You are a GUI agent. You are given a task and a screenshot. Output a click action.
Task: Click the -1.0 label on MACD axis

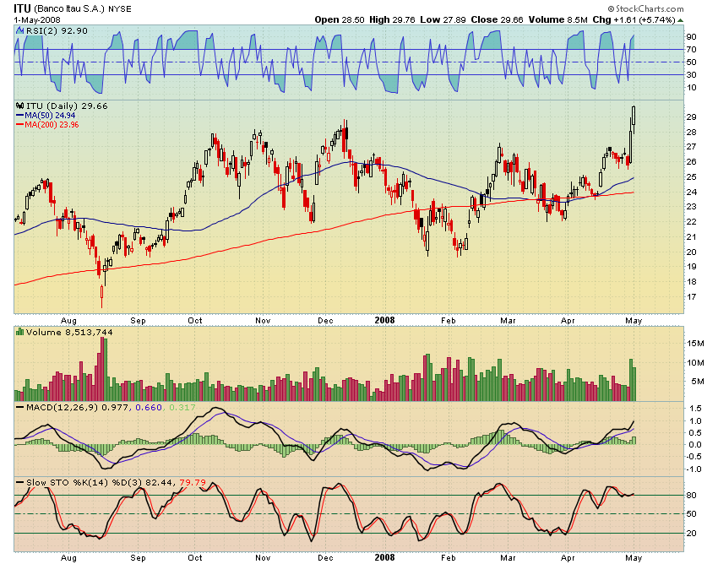tap(694, 469)
